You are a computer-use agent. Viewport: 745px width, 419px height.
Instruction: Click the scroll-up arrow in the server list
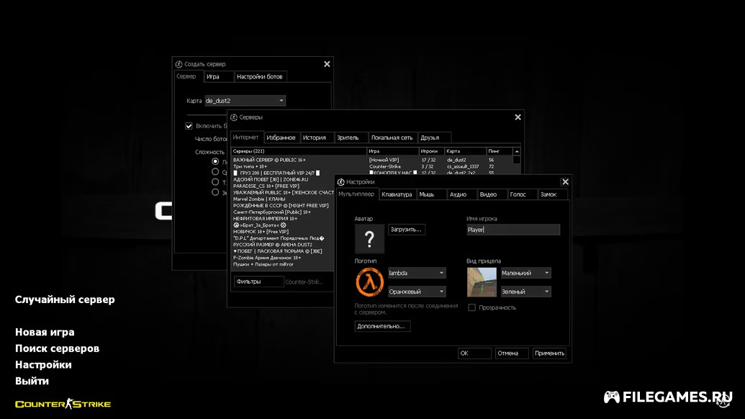pos(517,151)
